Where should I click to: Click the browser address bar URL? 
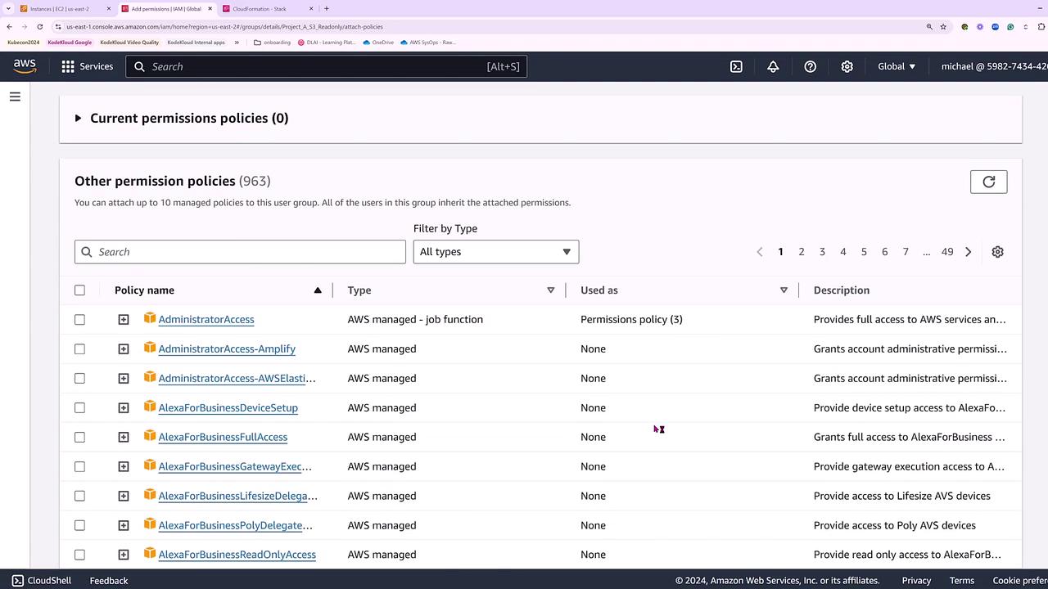225,26
